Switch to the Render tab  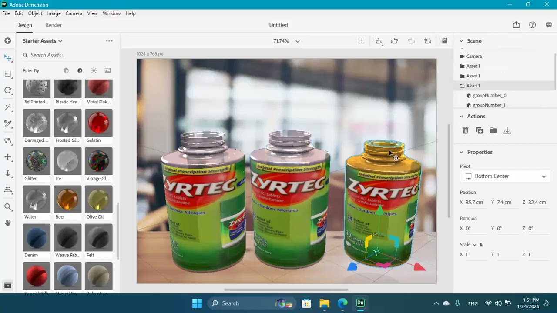(54, 25)
